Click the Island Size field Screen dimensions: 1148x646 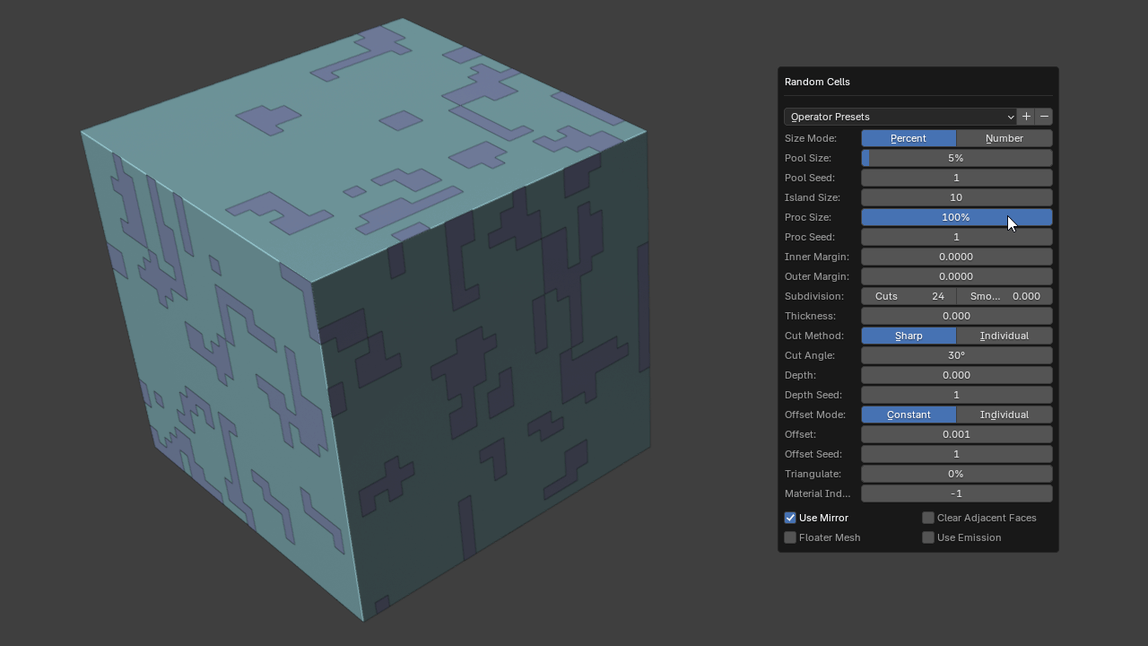coord(956,197)
